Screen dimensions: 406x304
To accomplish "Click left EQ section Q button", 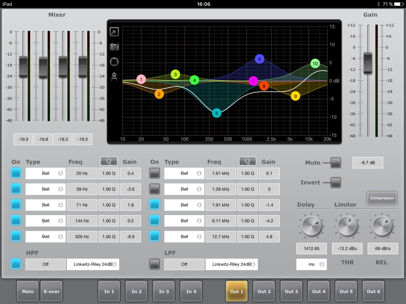I will point(109,161).
